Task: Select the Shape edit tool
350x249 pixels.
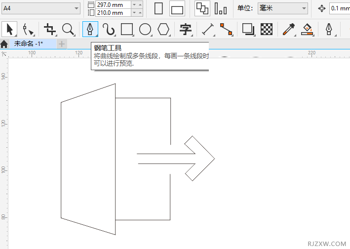Action: tap(28, 30)
